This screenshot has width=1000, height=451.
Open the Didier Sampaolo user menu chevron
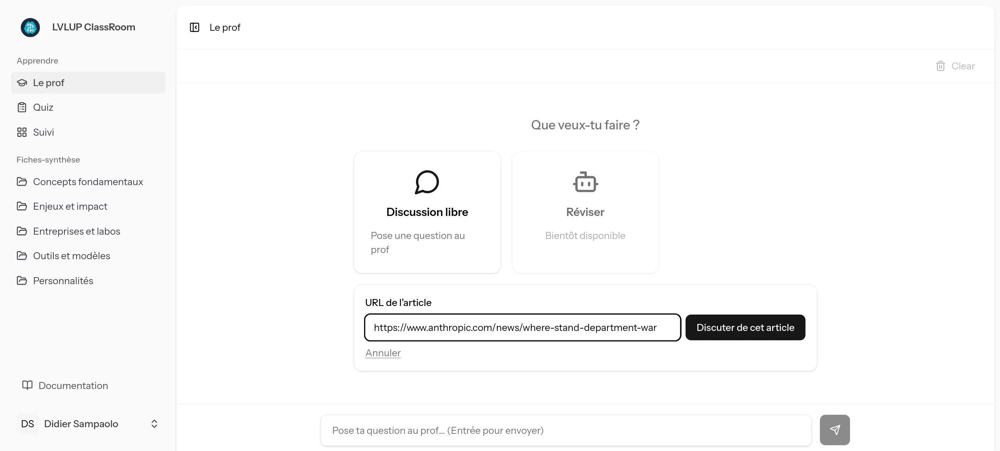154,424
